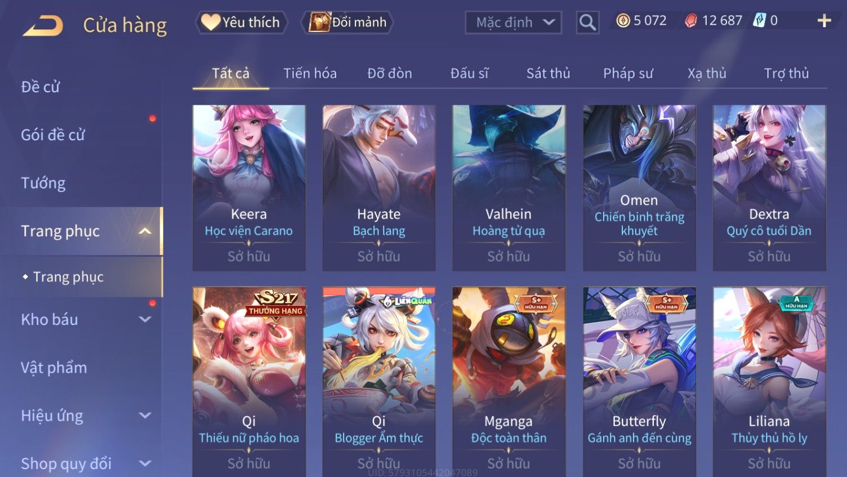Click the blue voucher currency icon
Viewport: 847px width, 477px height.
(x=760, y=21)
